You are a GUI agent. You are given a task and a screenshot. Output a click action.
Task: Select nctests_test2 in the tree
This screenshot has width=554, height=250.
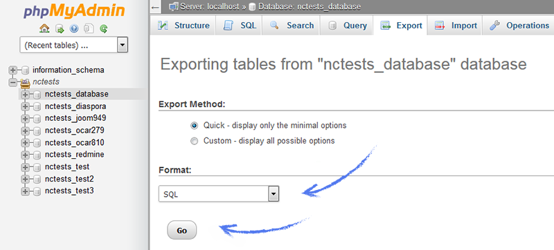pyautogui.click(x=69, y=179)
